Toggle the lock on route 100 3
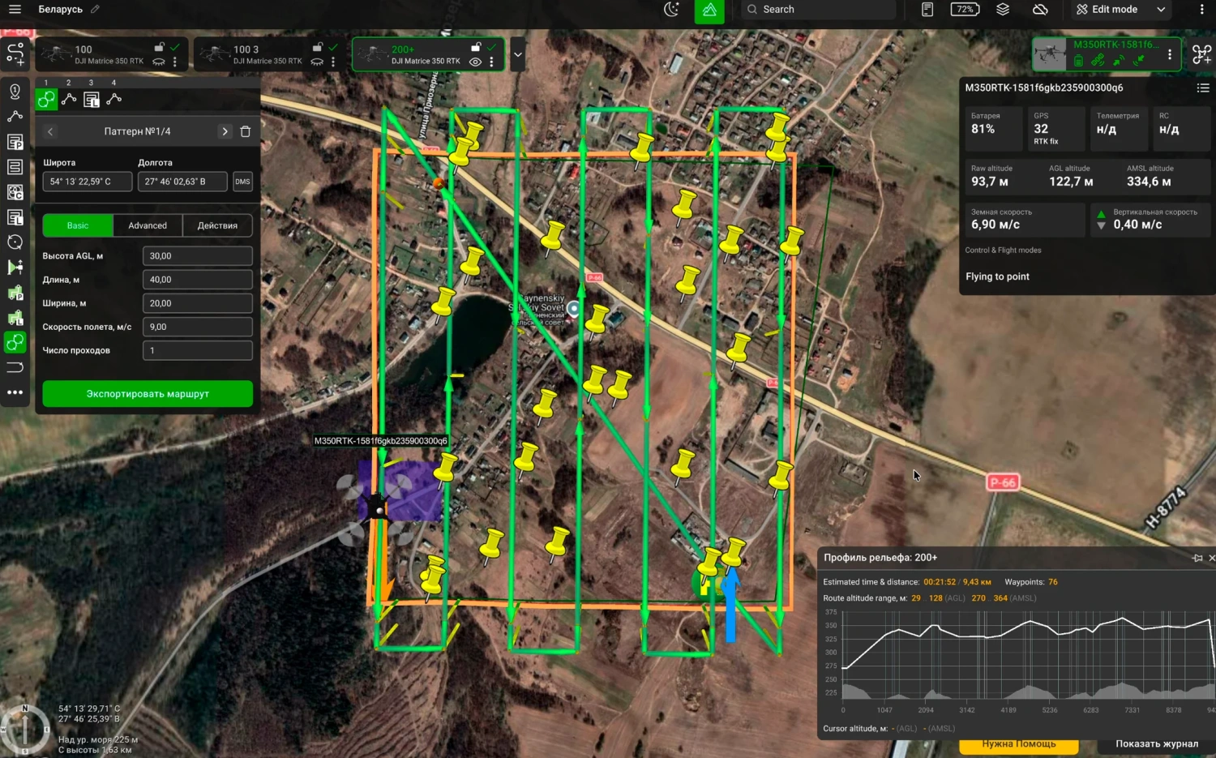The image size is (1216, 758). click(318, 47)
